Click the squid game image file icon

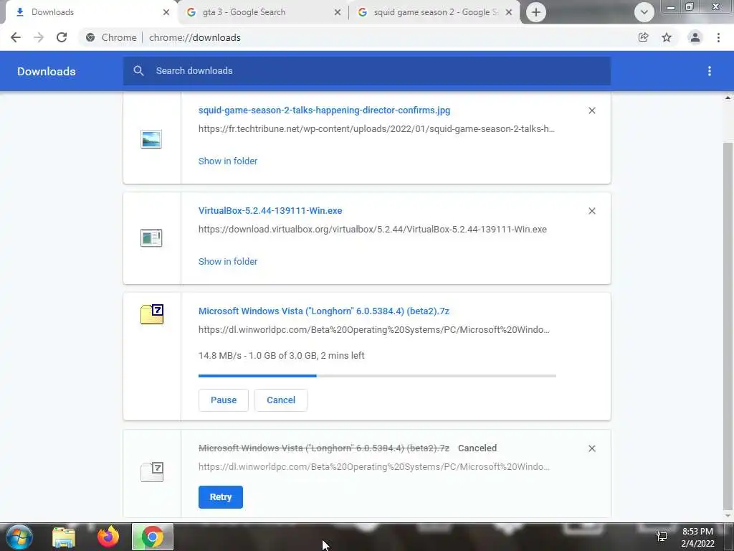pos(151,139)
